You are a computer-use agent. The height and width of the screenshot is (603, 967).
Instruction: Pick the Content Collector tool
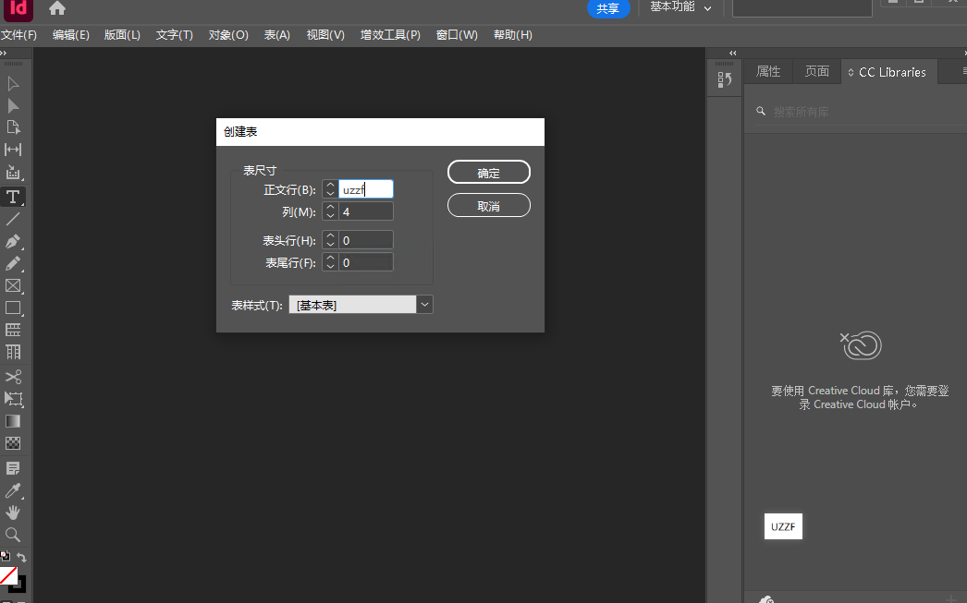13,173
